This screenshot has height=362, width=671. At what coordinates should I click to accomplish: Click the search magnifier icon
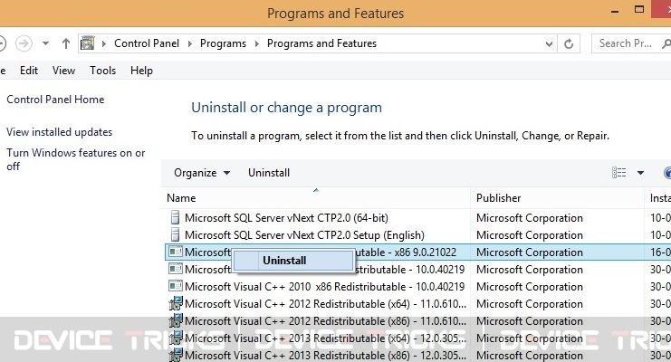pos(666,43)
